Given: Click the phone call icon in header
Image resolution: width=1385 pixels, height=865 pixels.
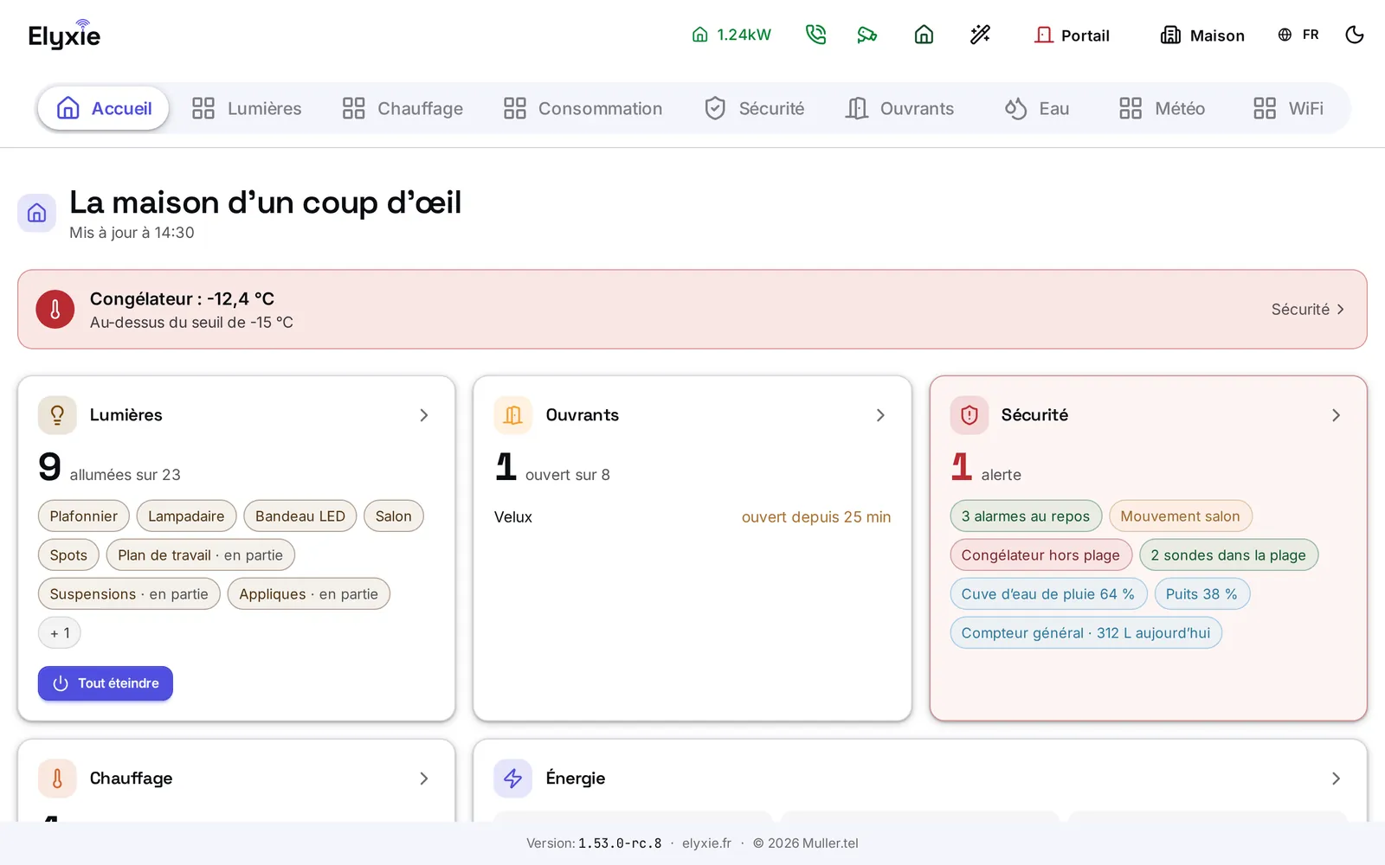Looking at the screenshot, I should pos(815,35).
